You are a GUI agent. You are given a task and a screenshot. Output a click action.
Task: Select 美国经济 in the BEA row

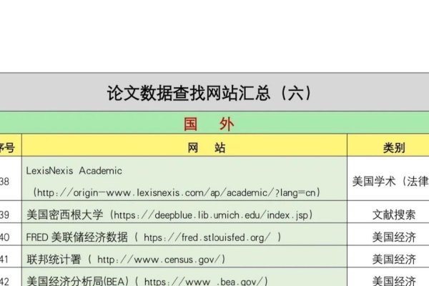pos(394,281)
